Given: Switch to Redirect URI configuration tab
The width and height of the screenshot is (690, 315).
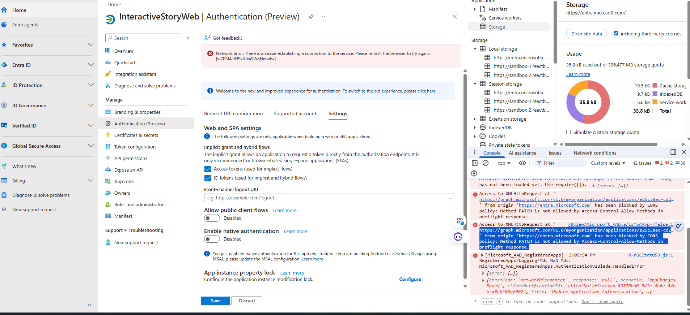Looking at the screenshot, I should pos(233,113).
